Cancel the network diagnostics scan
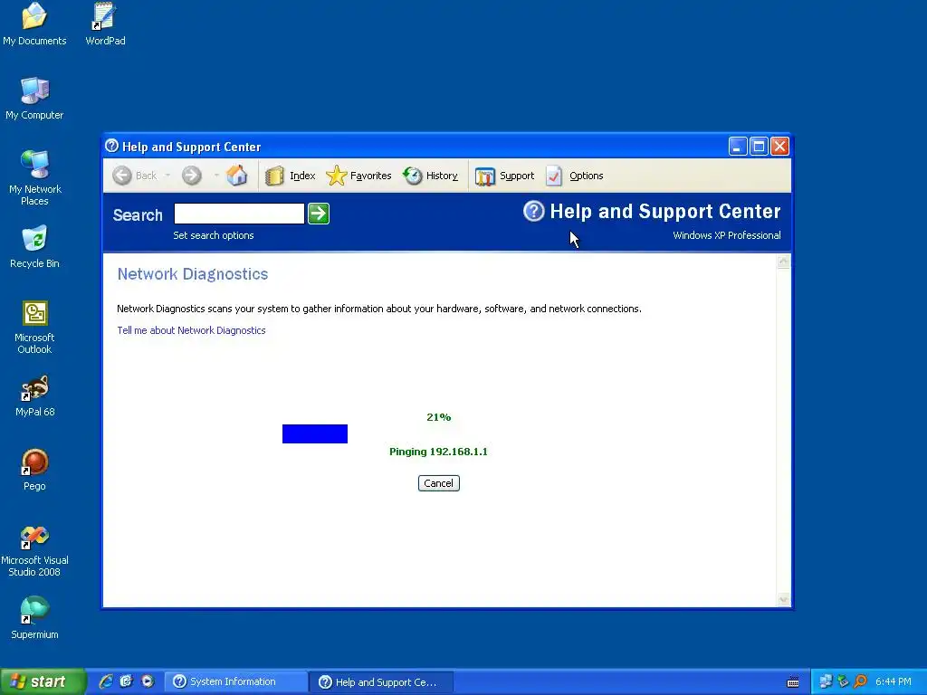The image size is (927, 695). click(x=439, y=483)
